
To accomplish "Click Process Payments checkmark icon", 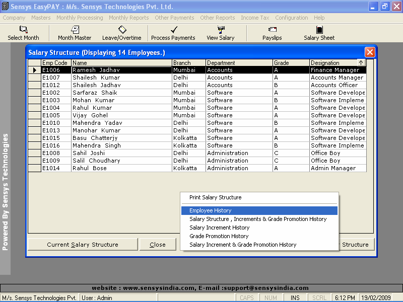I will pyautogui.click(x=174, y=30).
